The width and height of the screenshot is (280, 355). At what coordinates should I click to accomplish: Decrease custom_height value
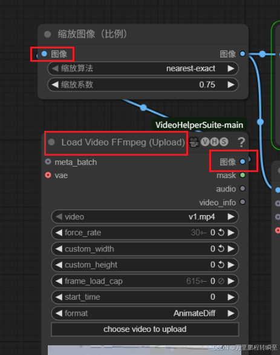pos(59,265)
